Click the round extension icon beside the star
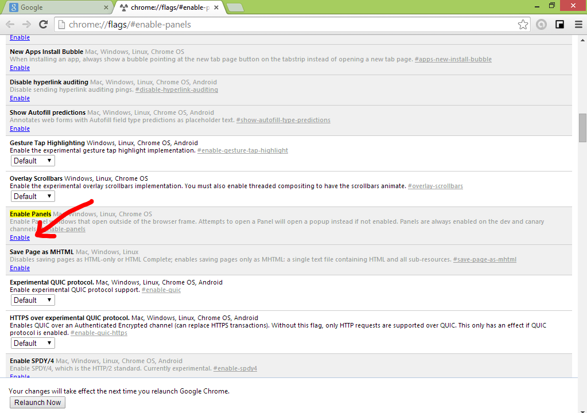Viewport: 587px width, 413px height. click(541, 25)
